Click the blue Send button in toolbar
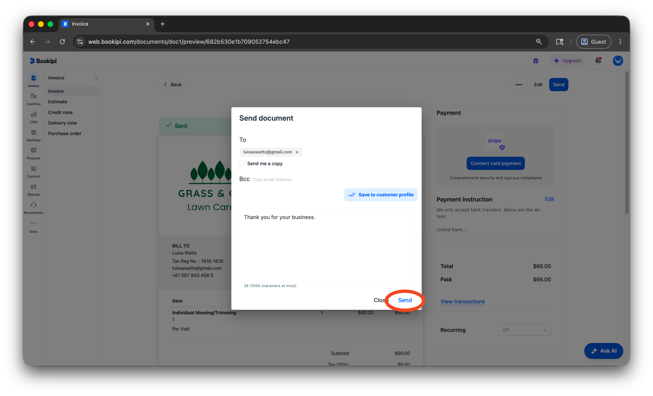Viewport: 653px width, 396px height. [x=558, y=85]
